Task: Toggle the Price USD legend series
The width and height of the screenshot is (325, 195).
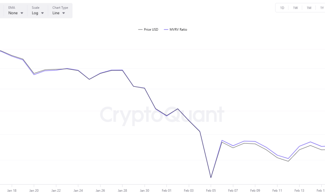Action: [x=151, y=29]
